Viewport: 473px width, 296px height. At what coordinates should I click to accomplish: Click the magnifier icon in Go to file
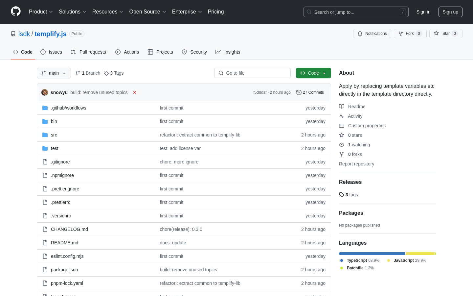coord(221,73)
